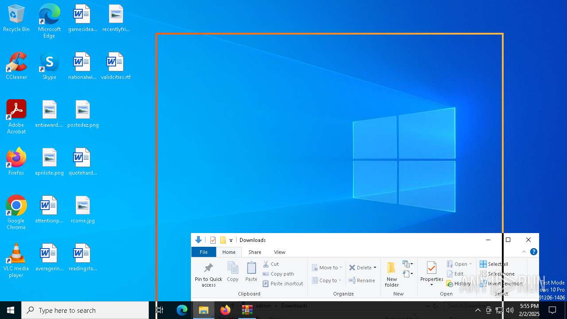Click Paste shortcut in the ribbon
The height and width of the screenshot is (319, 567).
[283, 284]
